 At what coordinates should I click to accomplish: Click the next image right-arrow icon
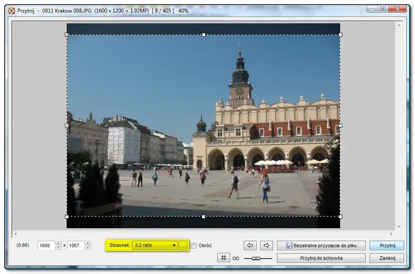tap(267, 245)
